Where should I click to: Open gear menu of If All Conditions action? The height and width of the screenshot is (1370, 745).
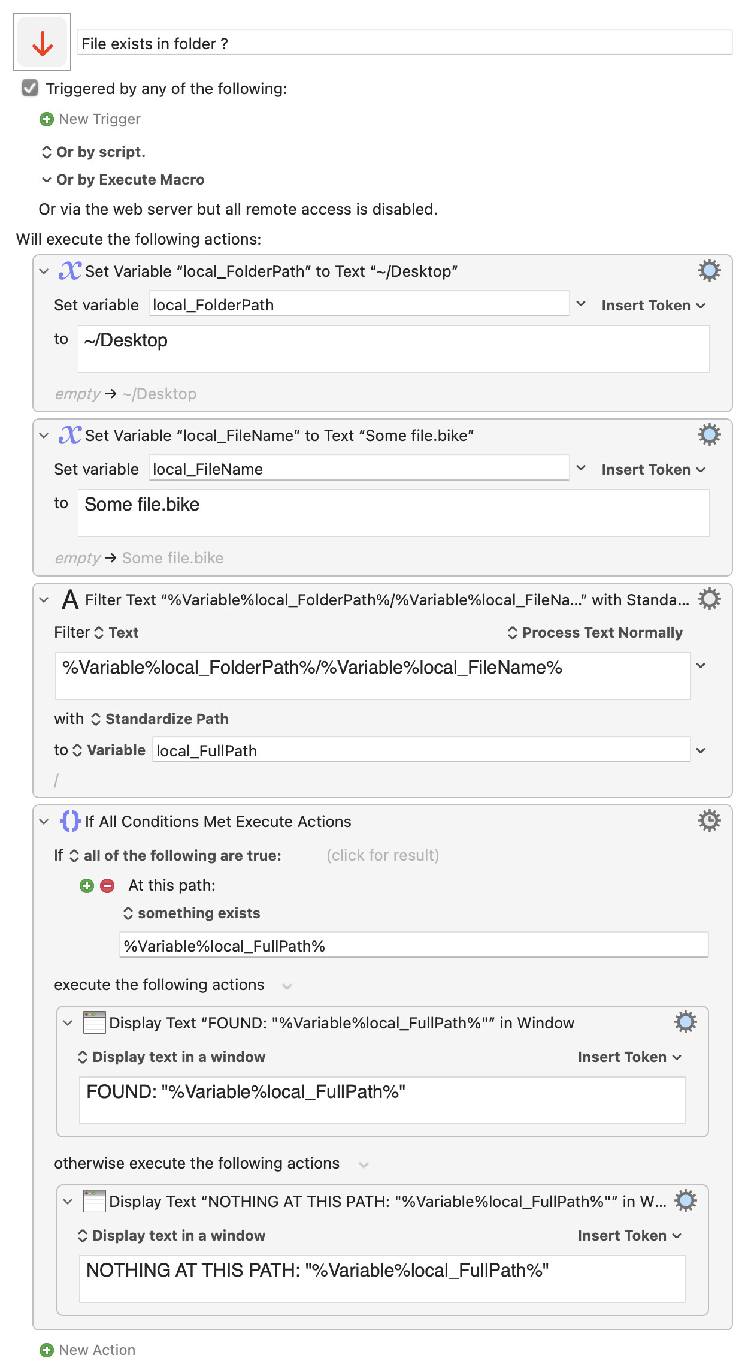click(709, 821)
